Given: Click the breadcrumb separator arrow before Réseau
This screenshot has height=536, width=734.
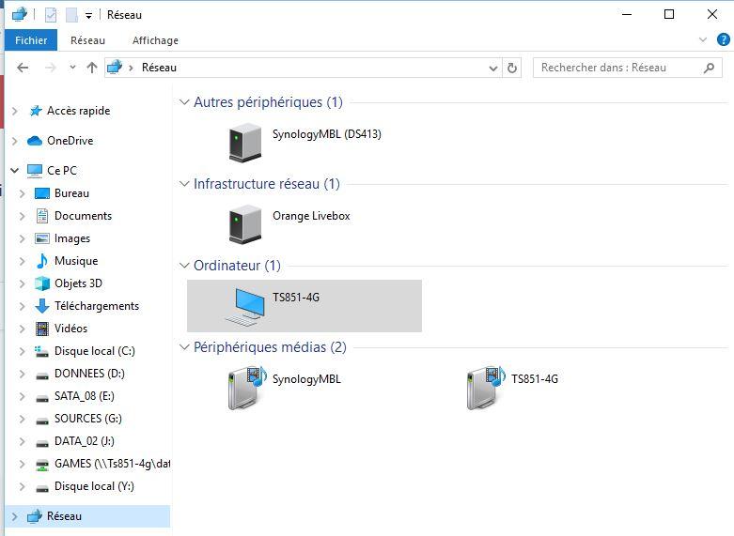Looking at the screenshot, I should [131, 69].
